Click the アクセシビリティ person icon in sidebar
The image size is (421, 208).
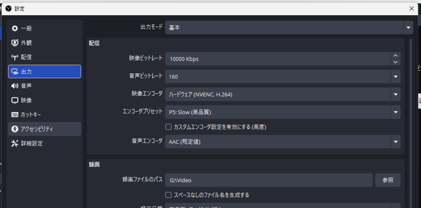[x=14, y=129]
